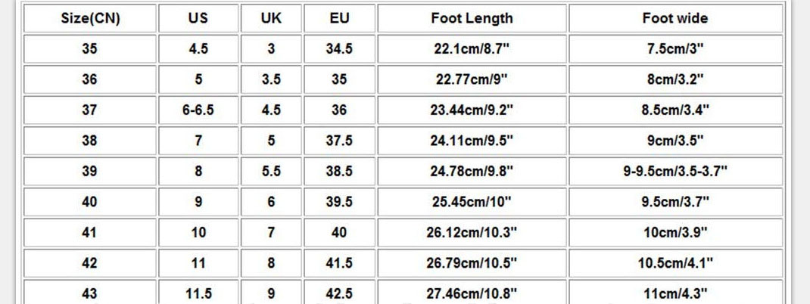Select the 25.45cm/10" foot length cell
This screenshot has height=304, width=810.
tap(472, 202)
